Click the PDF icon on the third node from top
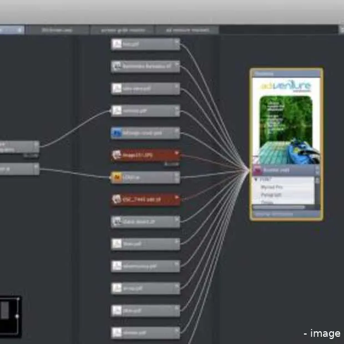 click(x=117, y=89)
